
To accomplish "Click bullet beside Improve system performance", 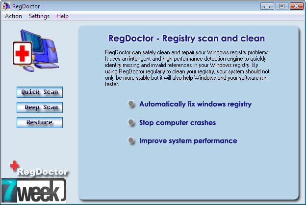I will coord(131,140).
